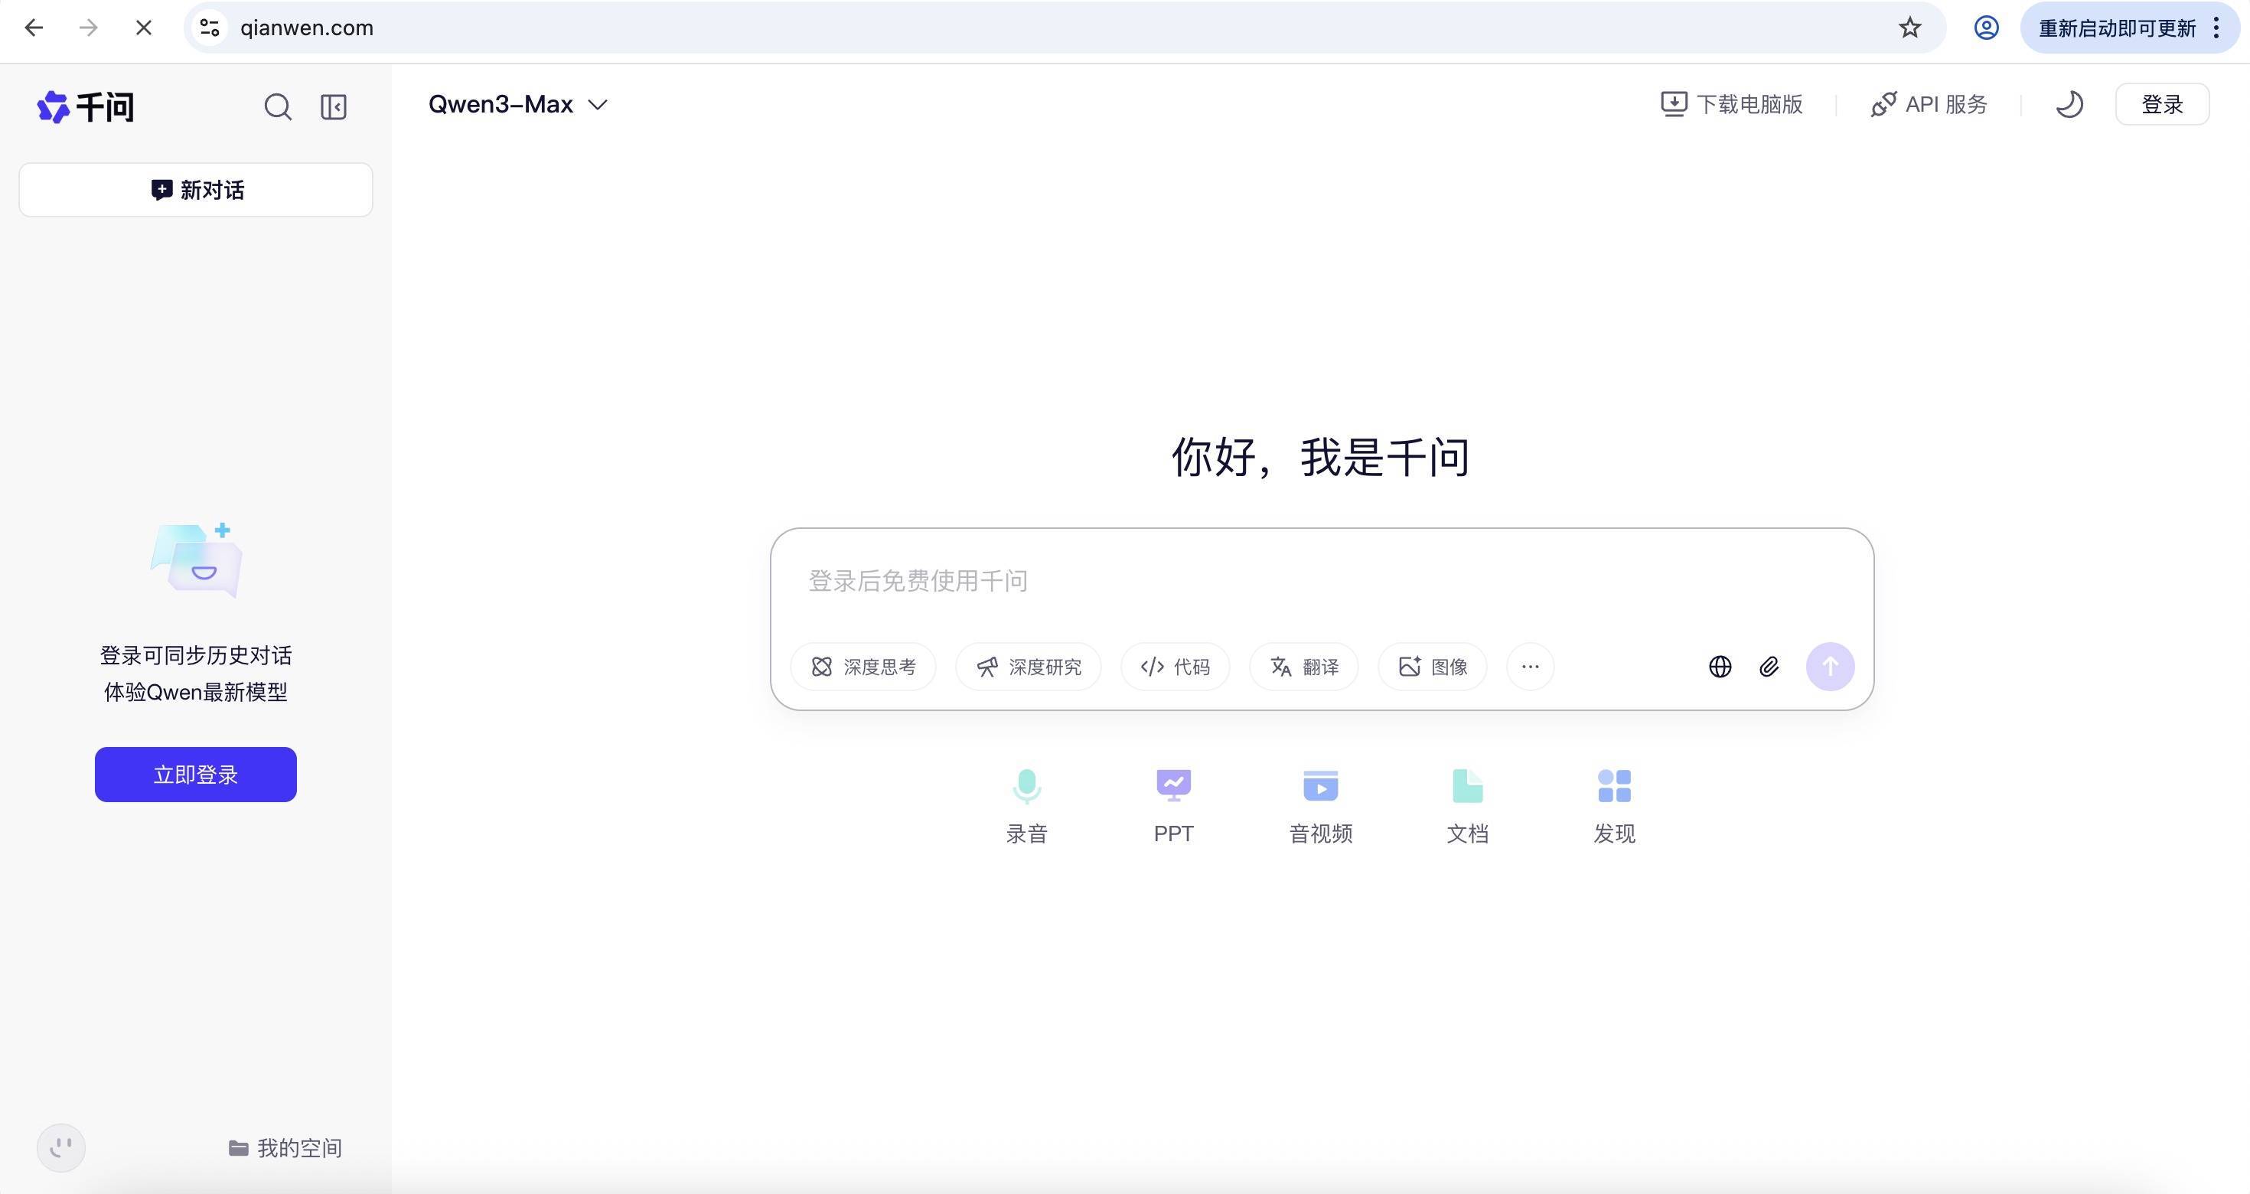The image size is (2250, 1194).
Task: Click the 立即登录 login button
Action: [x=195, y=774]
